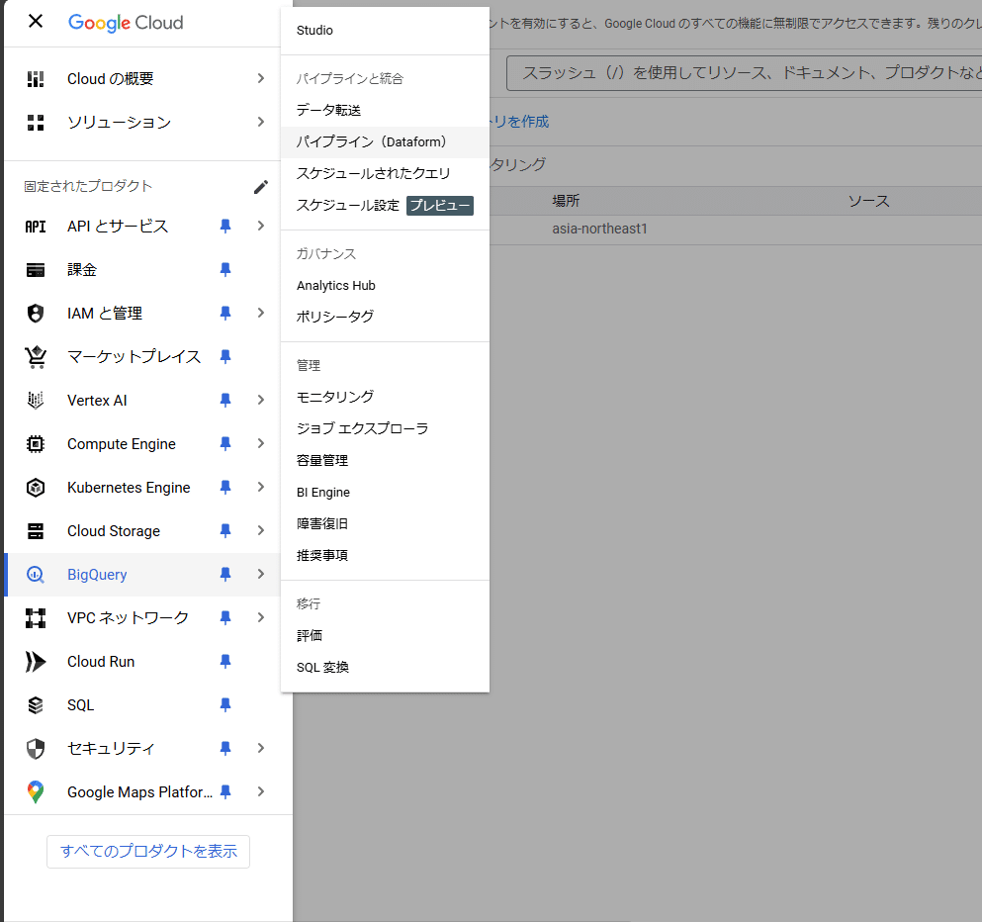This screenshot has width=982, height=922.
Task: Click the BigQuery magnifier icon
Action: click(x=36, y=575)
